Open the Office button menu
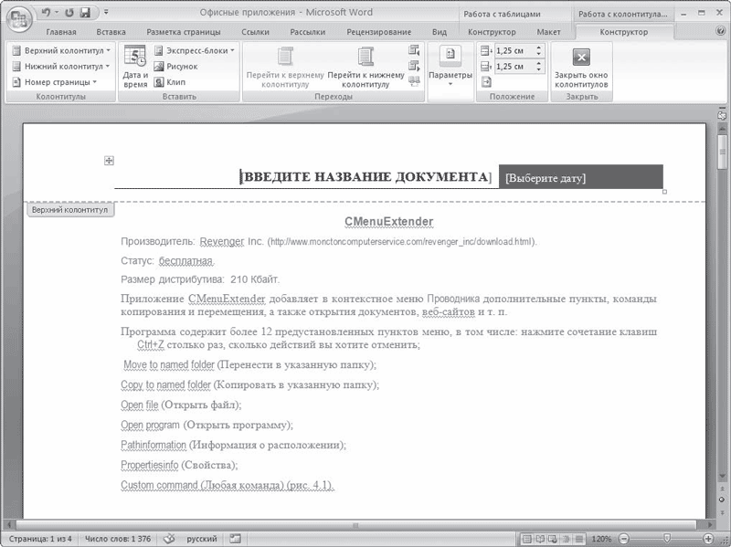 [19, 19]
